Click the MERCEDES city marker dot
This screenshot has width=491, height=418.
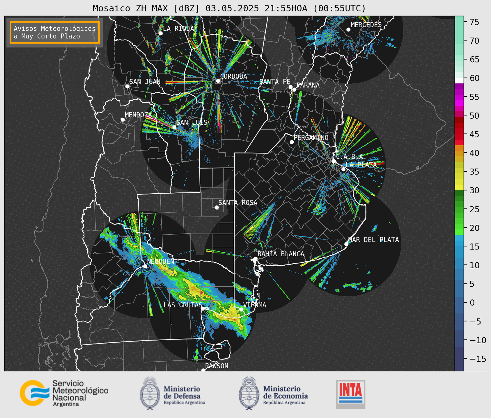click(x=348, y=30)
